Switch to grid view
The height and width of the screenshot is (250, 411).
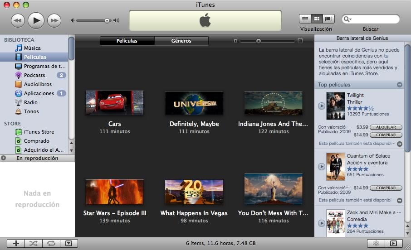tap(317, 19)
